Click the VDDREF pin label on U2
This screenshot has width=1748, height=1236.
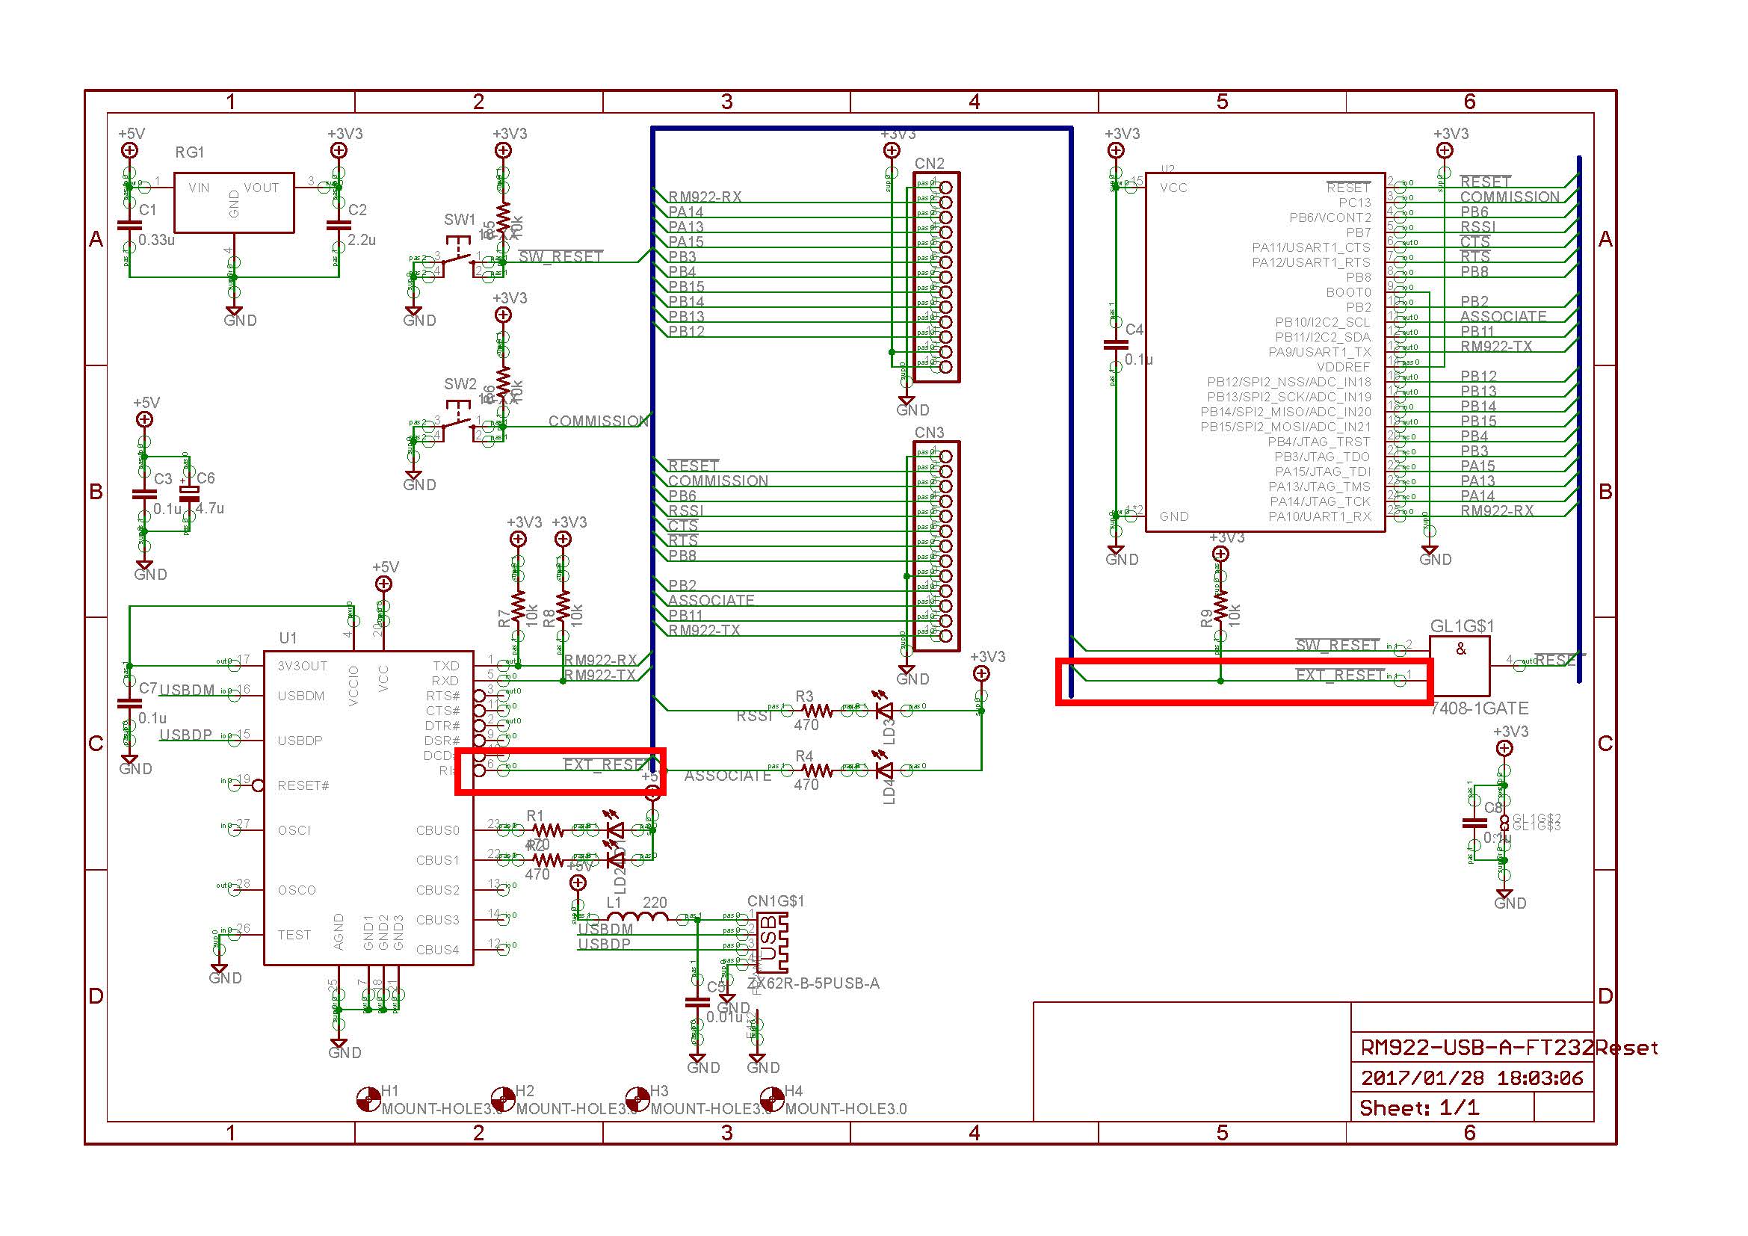click(1344, 367)
